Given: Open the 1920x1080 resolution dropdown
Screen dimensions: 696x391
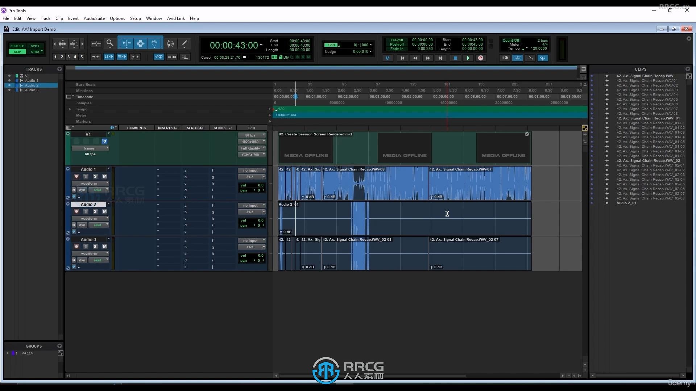Looking at the screenshot, I should click(252, 142).
